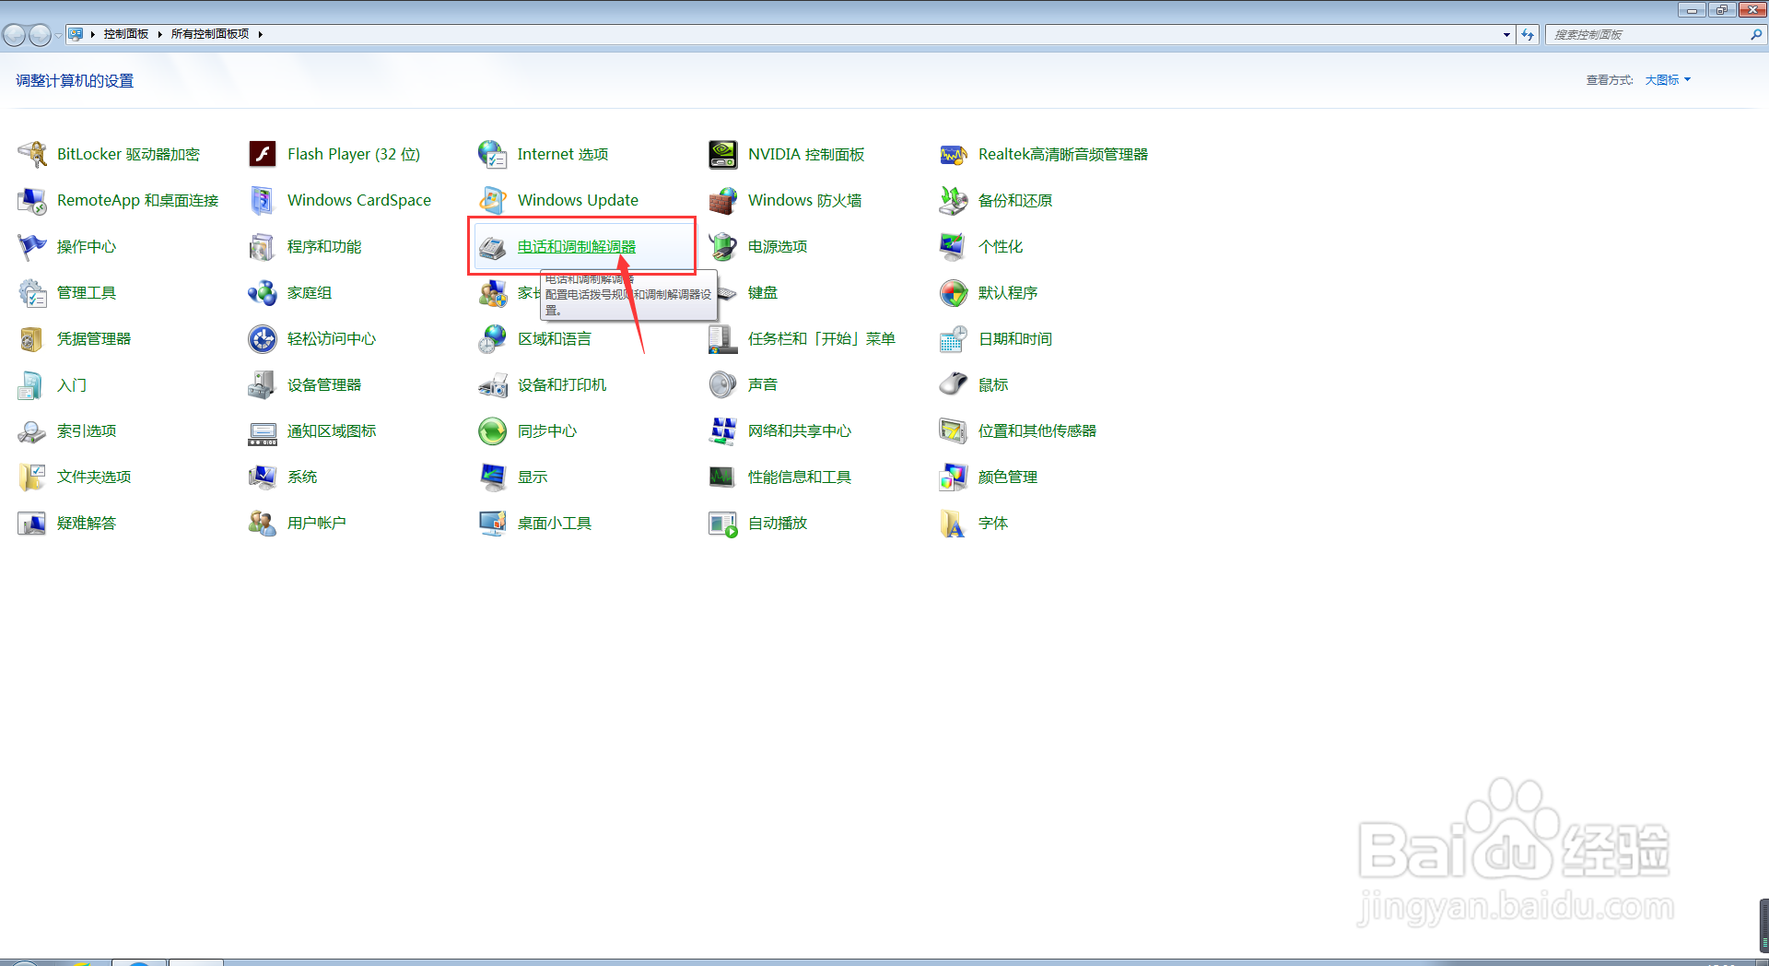This screenshot has width=1769, height=966.
Task: Open the 任务栏和「开始」菜单 link
Action: point(822,338)
